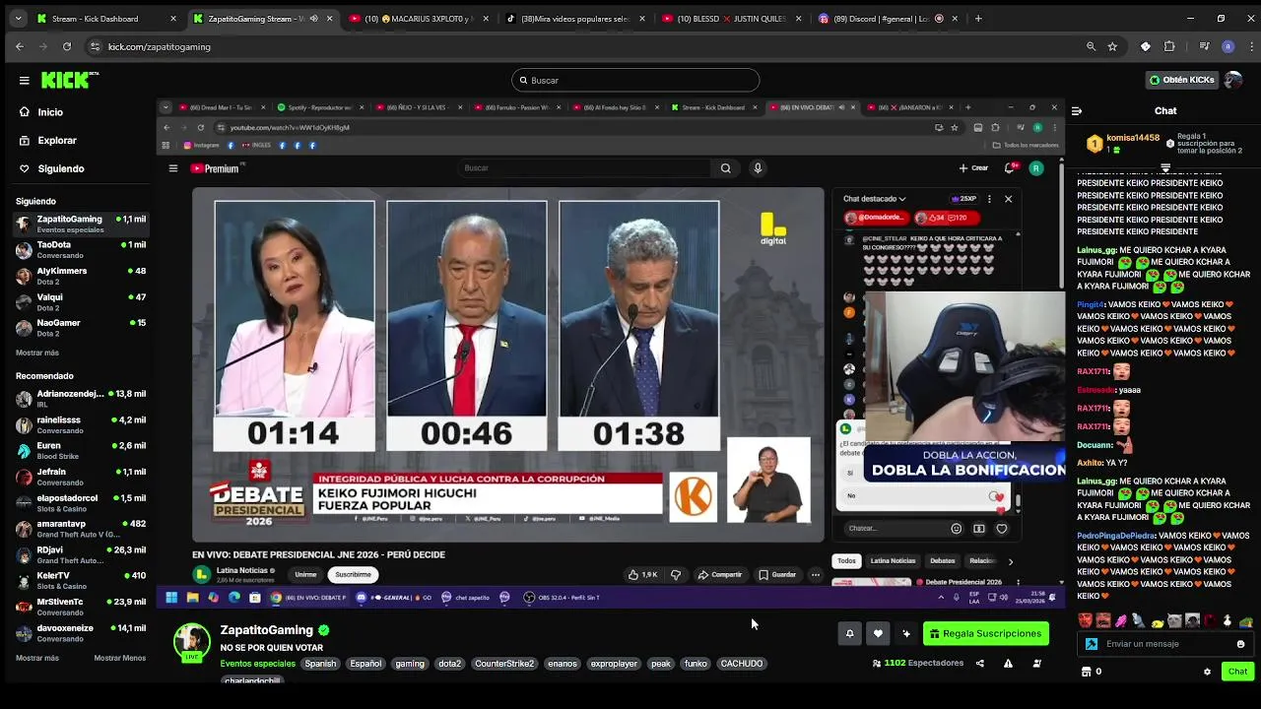Click Suscribirme on streamed YouTube page
The height and width of the screenshot is (709, 1261).
(x=353, y=575)
